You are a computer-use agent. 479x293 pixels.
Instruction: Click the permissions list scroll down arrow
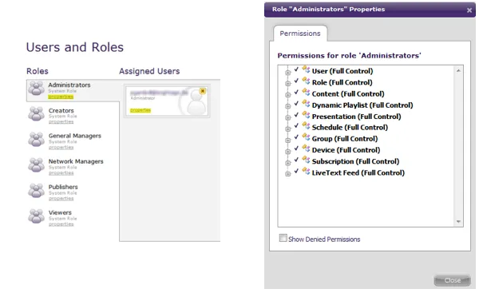pyautogui.click(x=458, y=221)
